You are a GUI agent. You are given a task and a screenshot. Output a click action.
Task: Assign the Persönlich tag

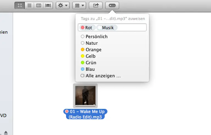pyautogui.click(x=94, y=36)
